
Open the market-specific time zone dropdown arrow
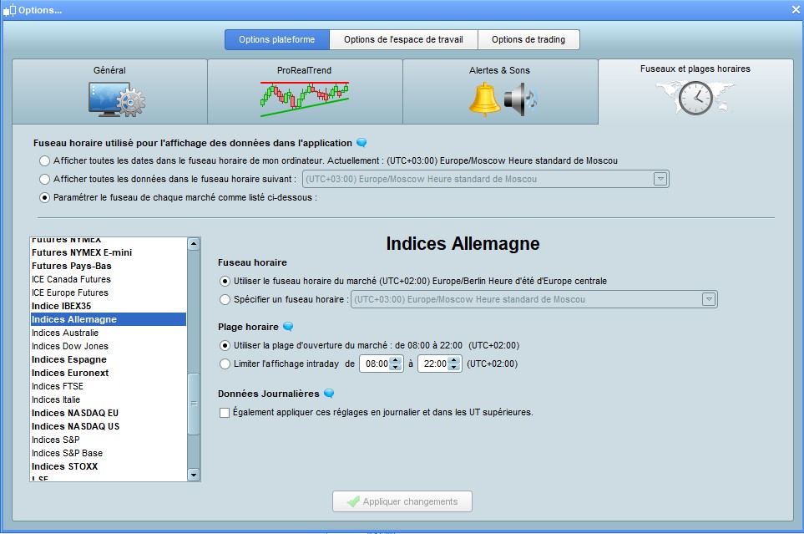click(x=709, y=299)
